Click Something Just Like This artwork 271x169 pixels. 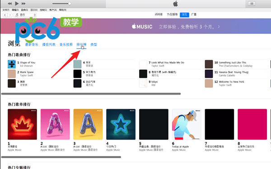pyautogui.click(x=209, y=64)
